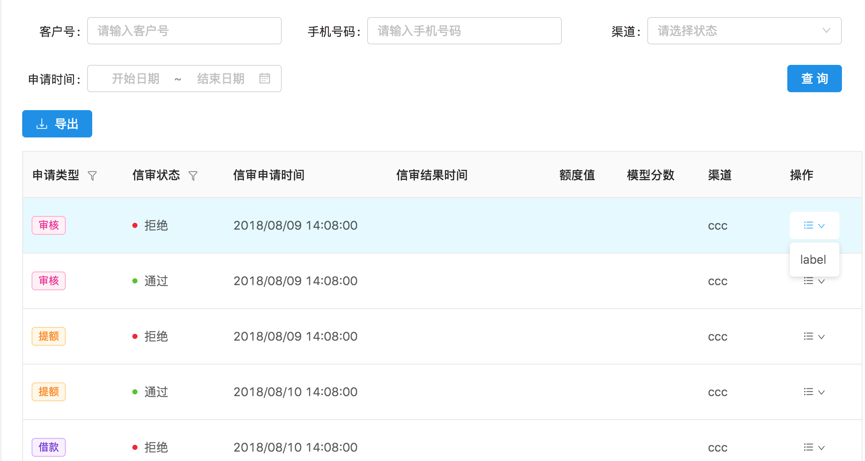865x461 pixels.
Task: Click the 导出 export button
Action: 57,124
